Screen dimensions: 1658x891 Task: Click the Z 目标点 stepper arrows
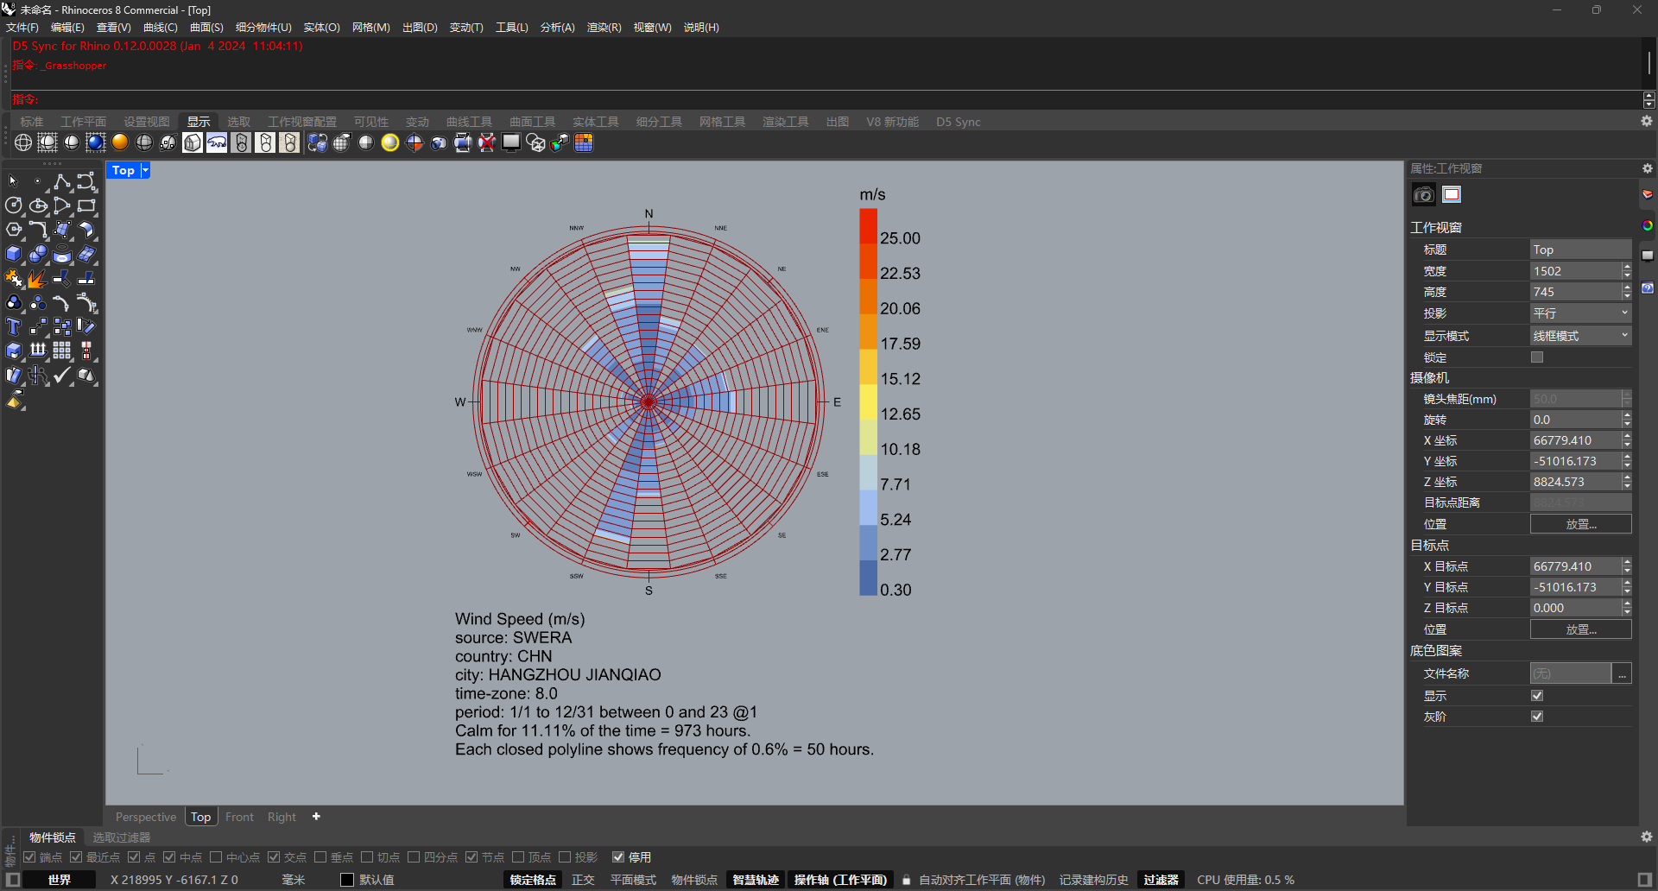click(x=1627, y=608)
